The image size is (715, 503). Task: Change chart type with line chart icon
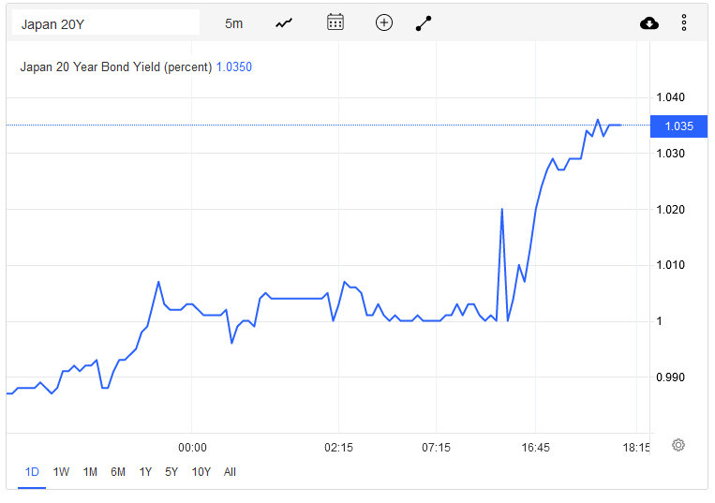point(284,22)
